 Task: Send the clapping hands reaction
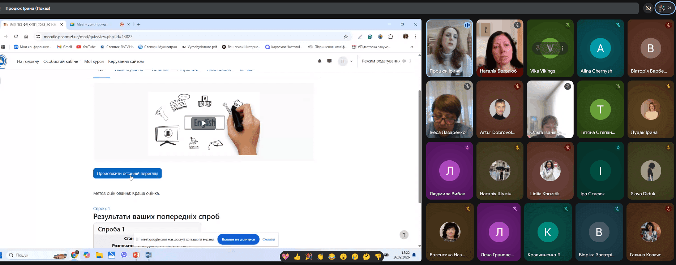pos(320,257)
